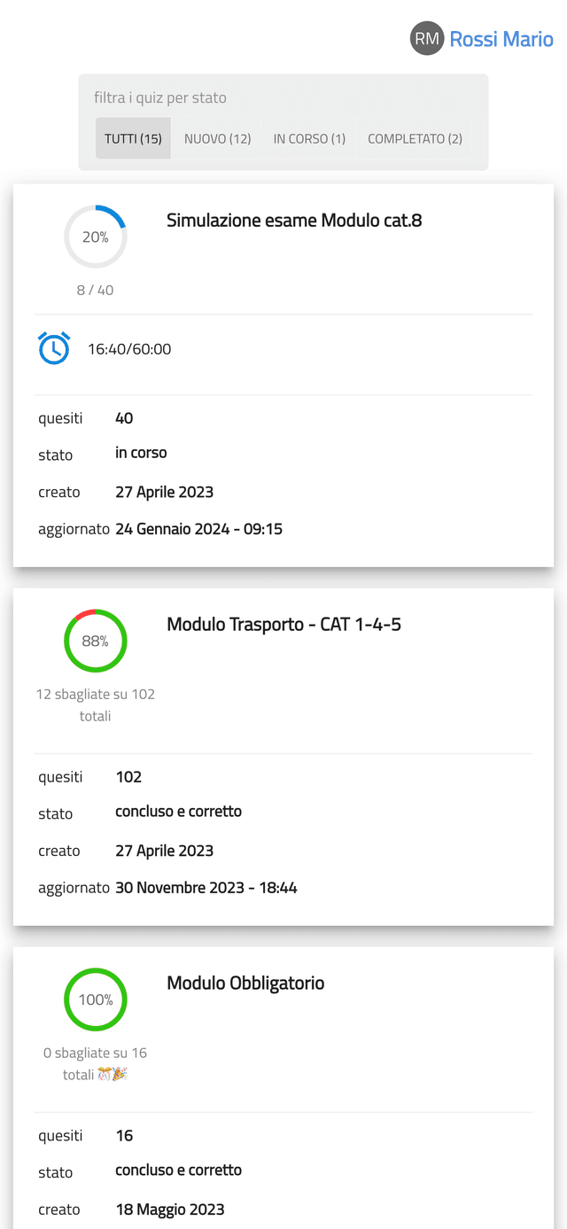567x1229 pixels.
Task: Switch to COMPLETATO (2) filter
Action: click(415, 138)
